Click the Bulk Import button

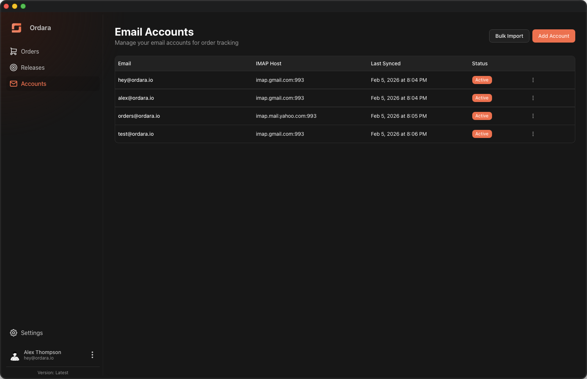pos(509,36)
